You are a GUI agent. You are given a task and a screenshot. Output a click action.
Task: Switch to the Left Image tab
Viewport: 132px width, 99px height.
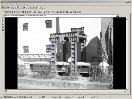click(37, 12)
